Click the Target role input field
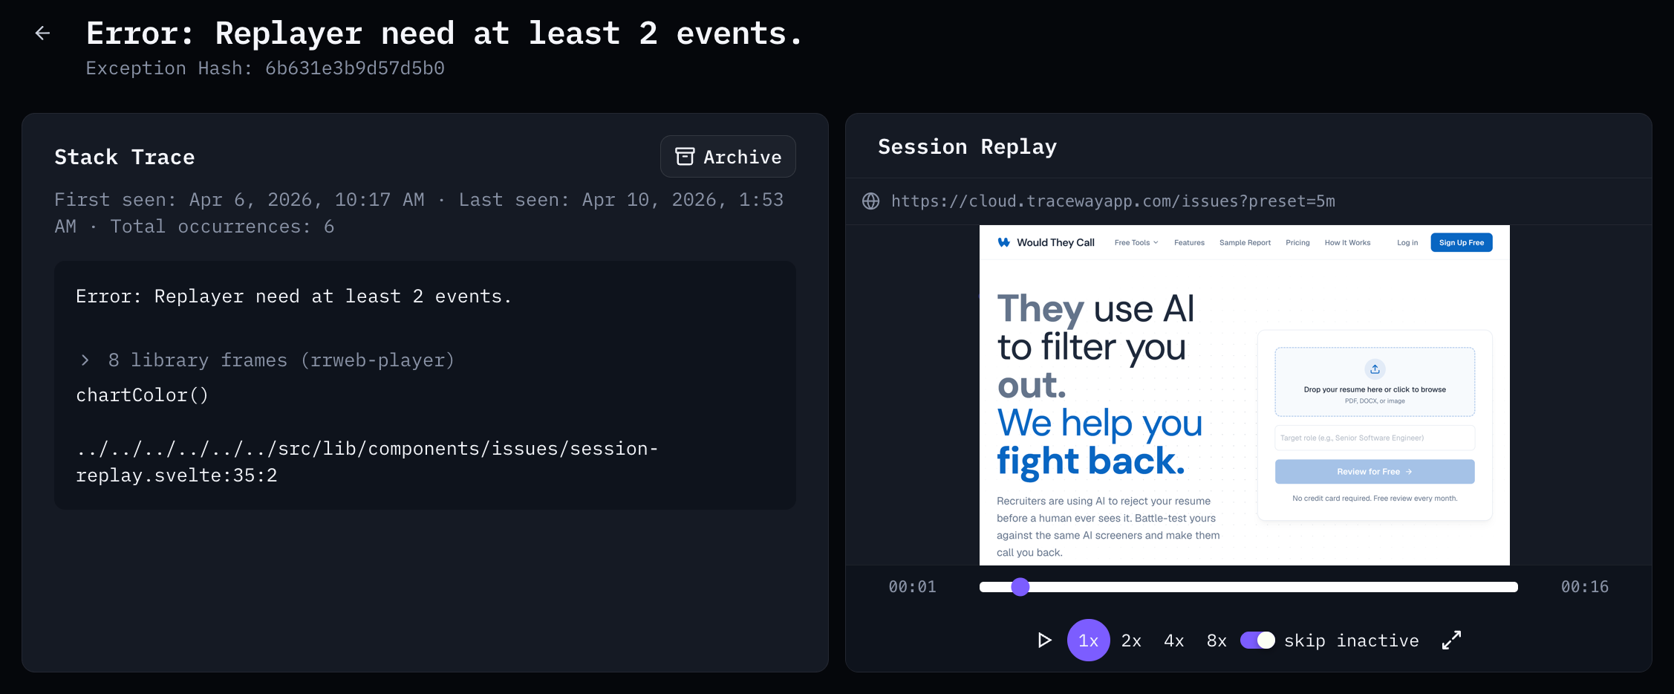Viewport: 1674px width, 694px height. click(1375, 438)
